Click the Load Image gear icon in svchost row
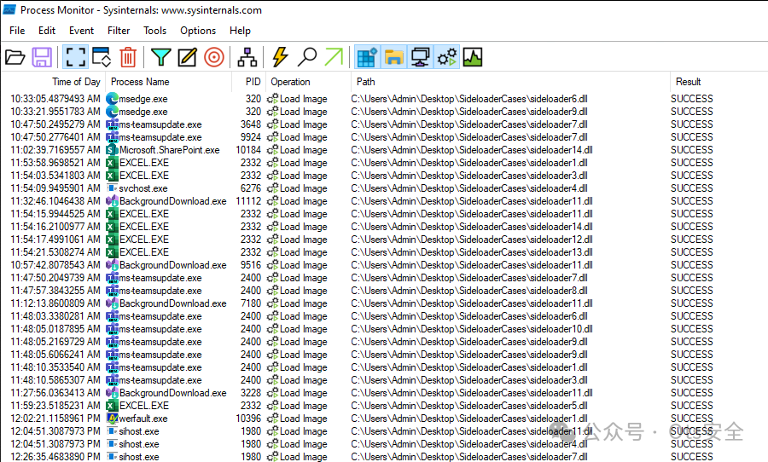Viewport: 768px width, 462px height. tap(273, 188)
